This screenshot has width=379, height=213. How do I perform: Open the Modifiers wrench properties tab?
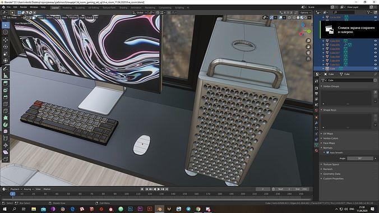(x=316, y=123)
